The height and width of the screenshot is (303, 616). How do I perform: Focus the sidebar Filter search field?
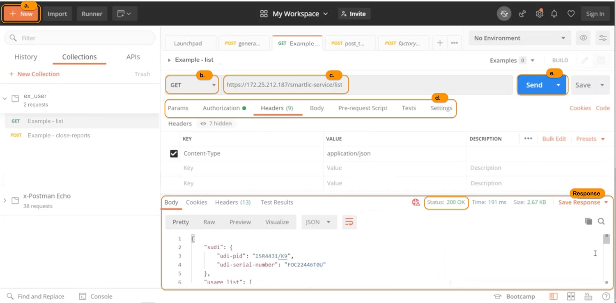pyautogui.click(x=80, y=38)
